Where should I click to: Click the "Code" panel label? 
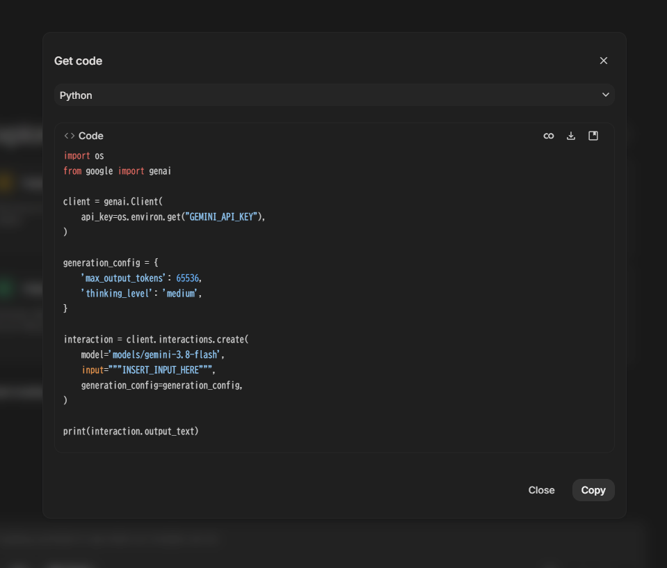[91, 136]
